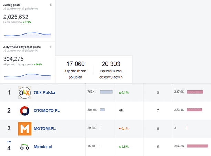Open the MOTOMI.PL page link
The height and width of the screenshot is (156, 211).
45,129
